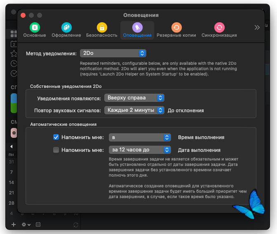The height and width of the screenshot is (234, 277).
Task: Open the gear settings menu in main window
Action: coord(26,225)
